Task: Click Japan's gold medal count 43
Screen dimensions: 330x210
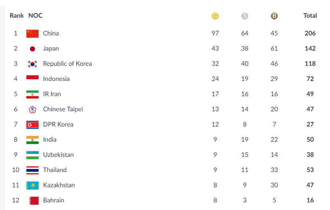Action: click(x=215, y=48)
